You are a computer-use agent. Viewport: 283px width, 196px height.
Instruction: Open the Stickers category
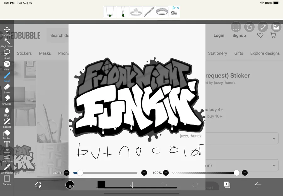24,53
